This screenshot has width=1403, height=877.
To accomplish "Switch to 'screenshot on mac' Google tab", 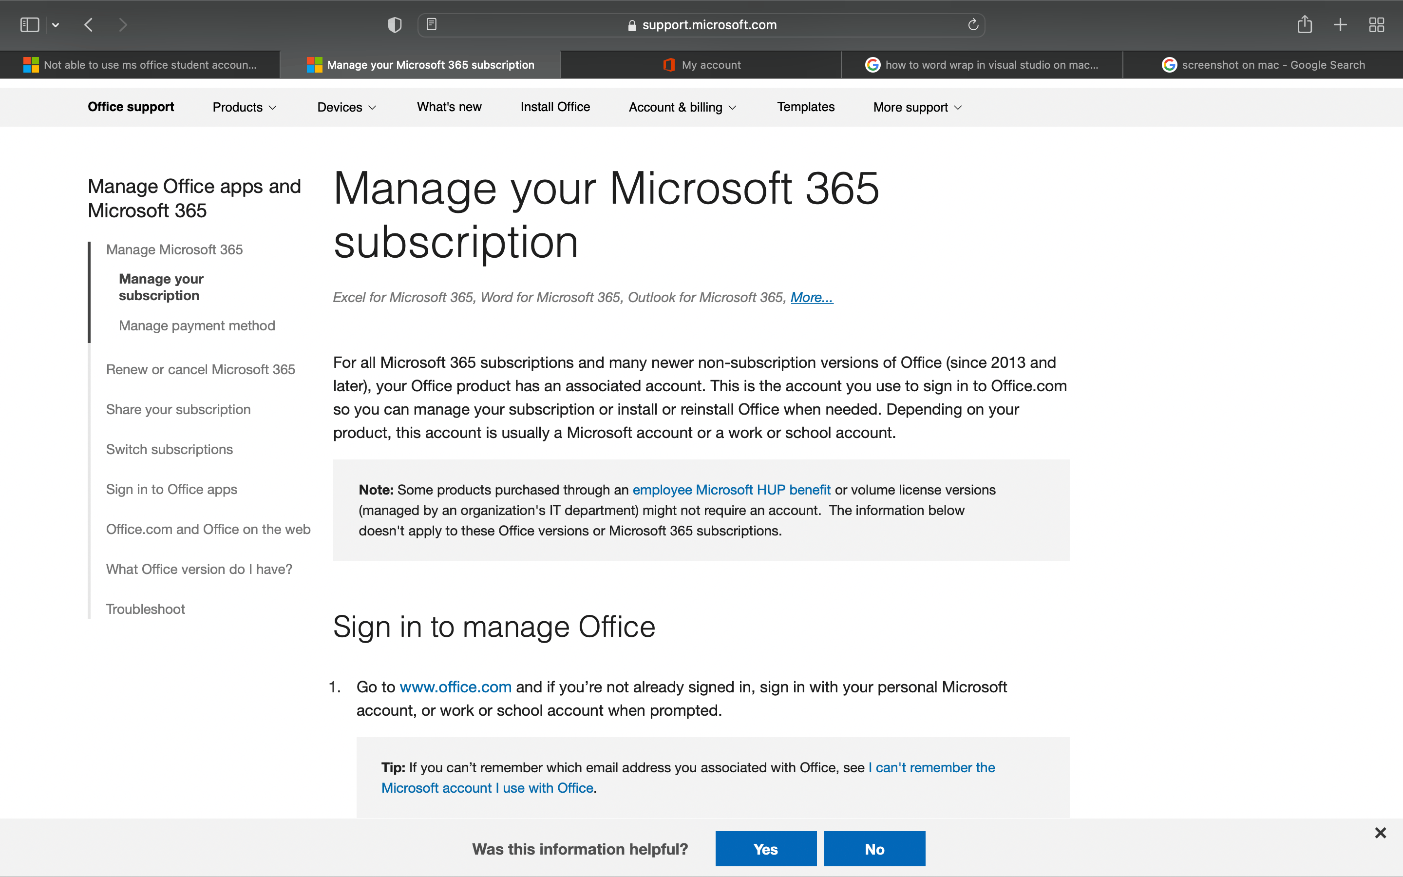I will (1263, 65).
